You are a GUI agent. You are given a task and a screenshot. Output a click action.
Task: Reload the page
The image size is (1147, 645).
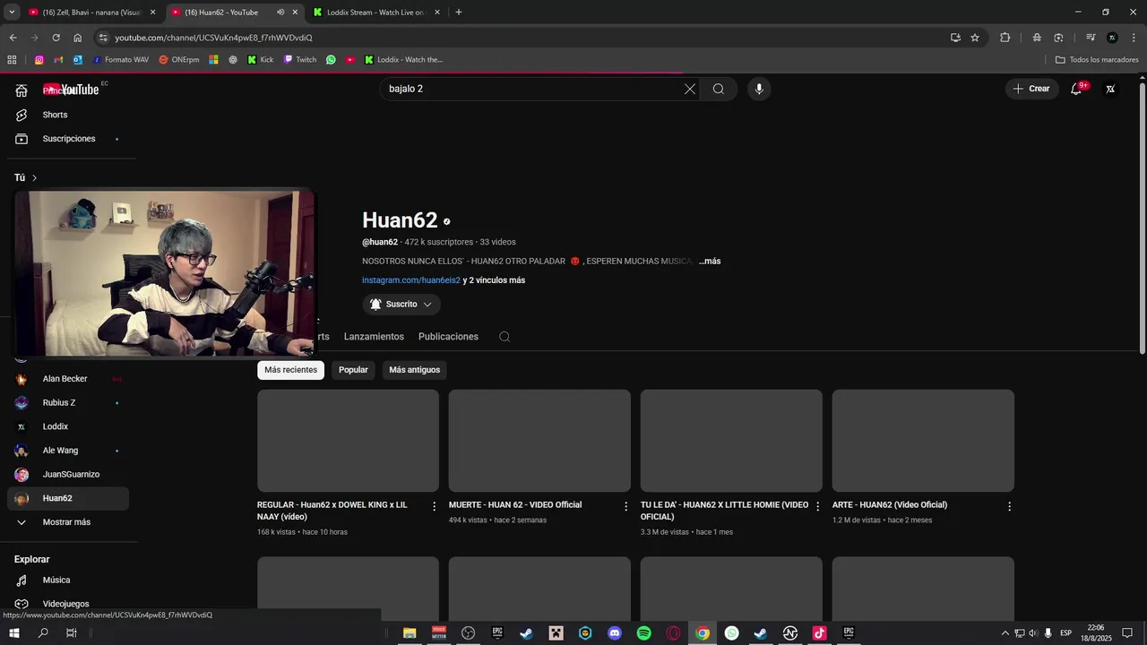pos(56,38)
